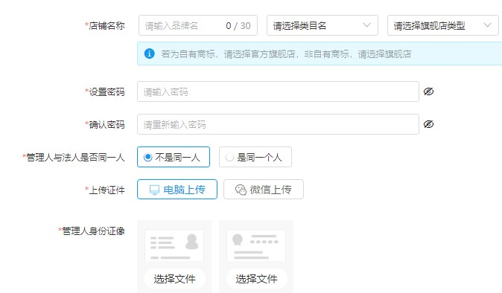
Task: Click 选择文件 under ID front image
Action: [174, 279]
